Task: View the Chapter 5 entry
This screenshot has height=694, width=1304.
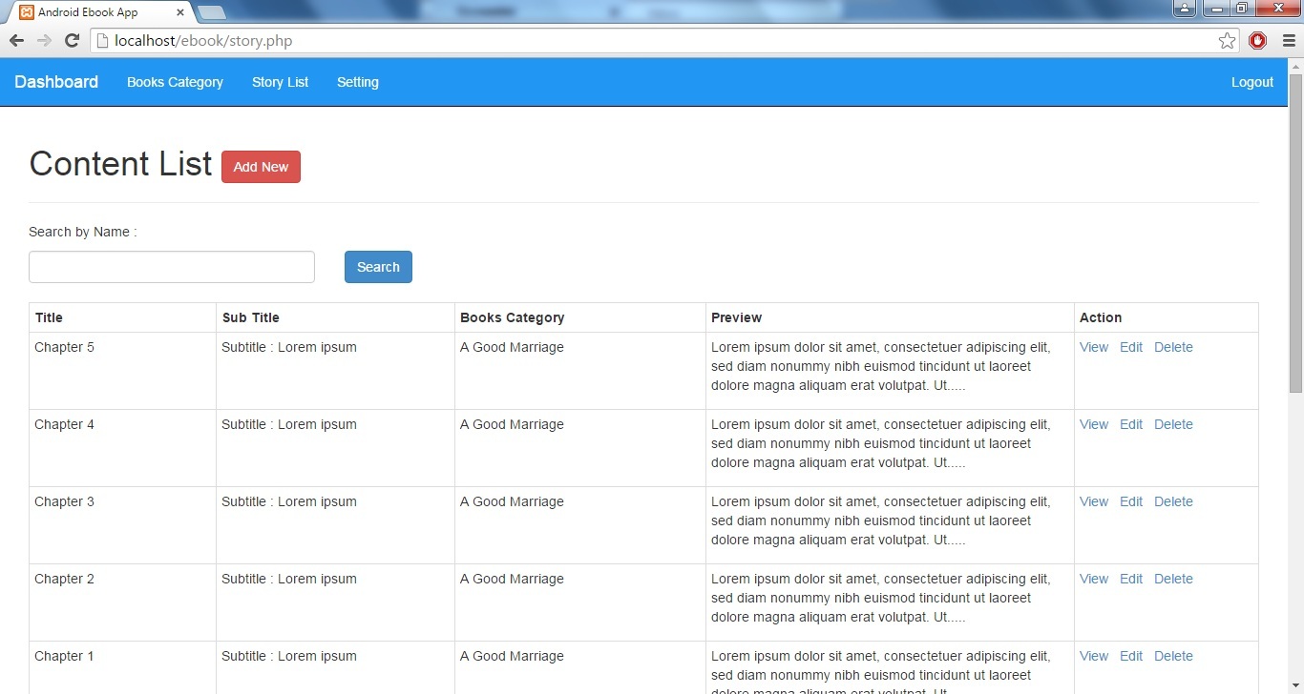Action: pos(1093,347)
